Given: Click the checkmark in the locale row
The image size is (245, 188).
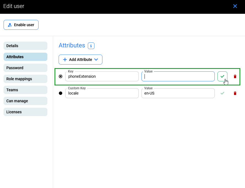Looking at the screenshot, I should pos(222,93).
